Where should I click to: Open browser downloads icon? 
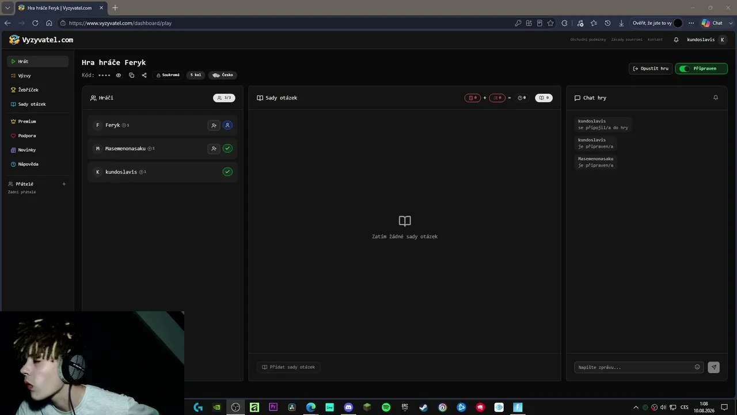coord(621,23)
